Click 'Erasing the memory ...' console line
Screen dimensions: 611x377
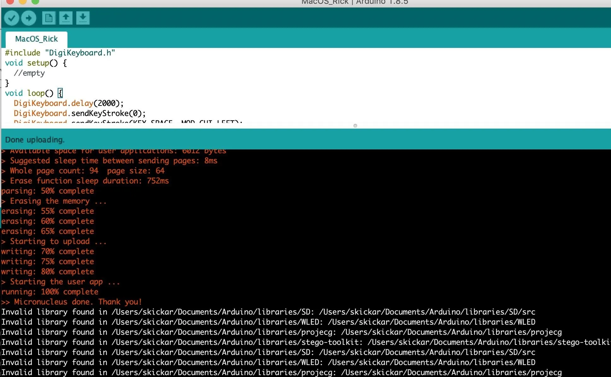[54, 201]
